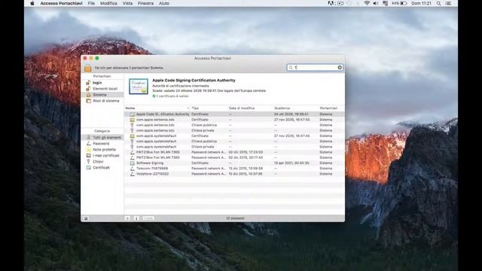The width and height of the screenshot is (482, 271).
Task: Toggle the sidebar view button at bottom-left corner
Action: click(86, 218)
